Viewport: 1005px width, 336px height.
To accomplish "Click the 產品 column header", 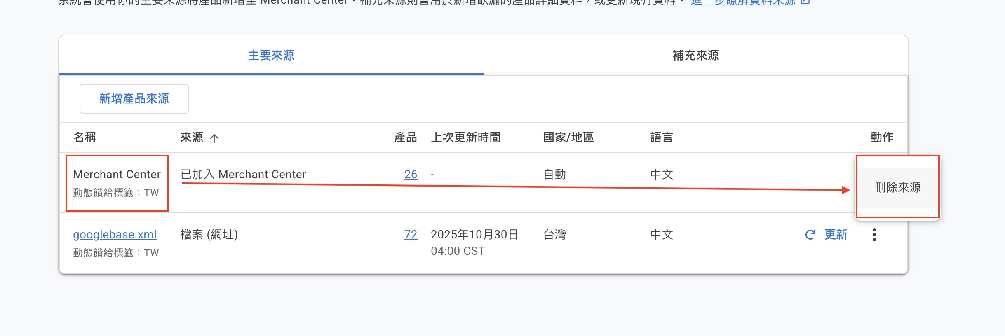I will coord(406,138).
